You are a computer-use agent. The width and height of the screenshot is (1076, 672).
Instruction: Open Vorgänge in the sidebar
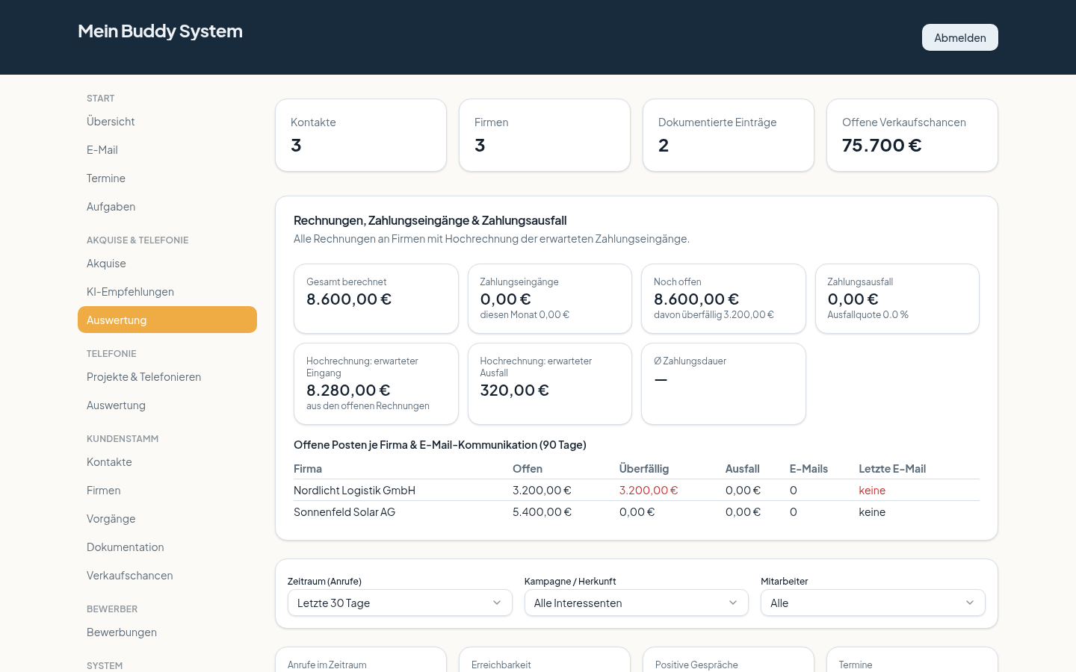pyautogui.click(x=167, y=518)
